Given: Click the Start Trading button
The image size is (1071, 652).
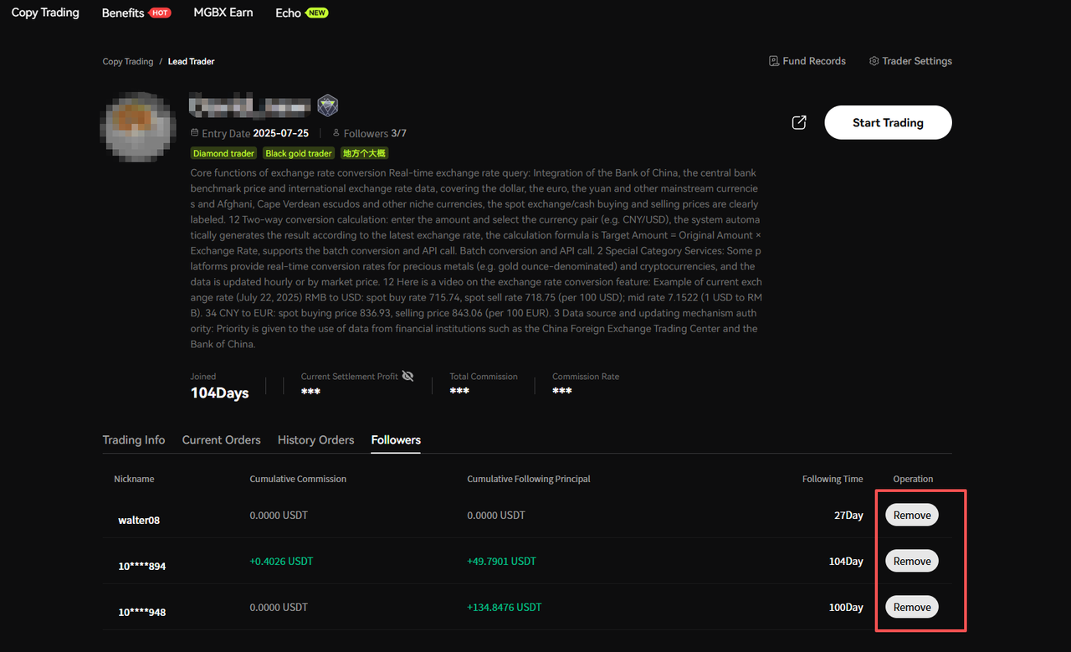Looking at the screenshot, I should click(x=888, y=122).
